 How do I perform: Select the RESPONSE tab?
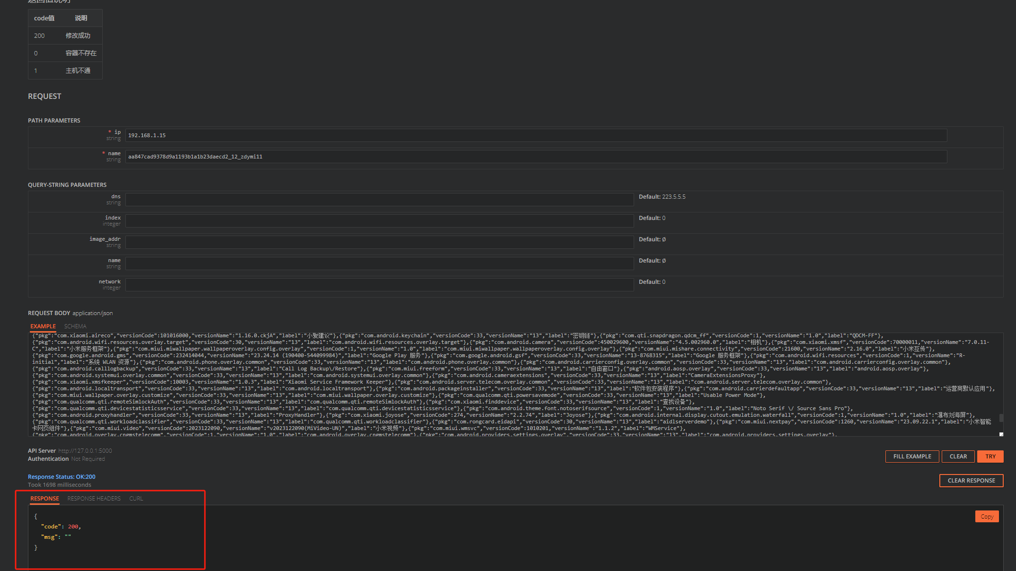[44, 499]
